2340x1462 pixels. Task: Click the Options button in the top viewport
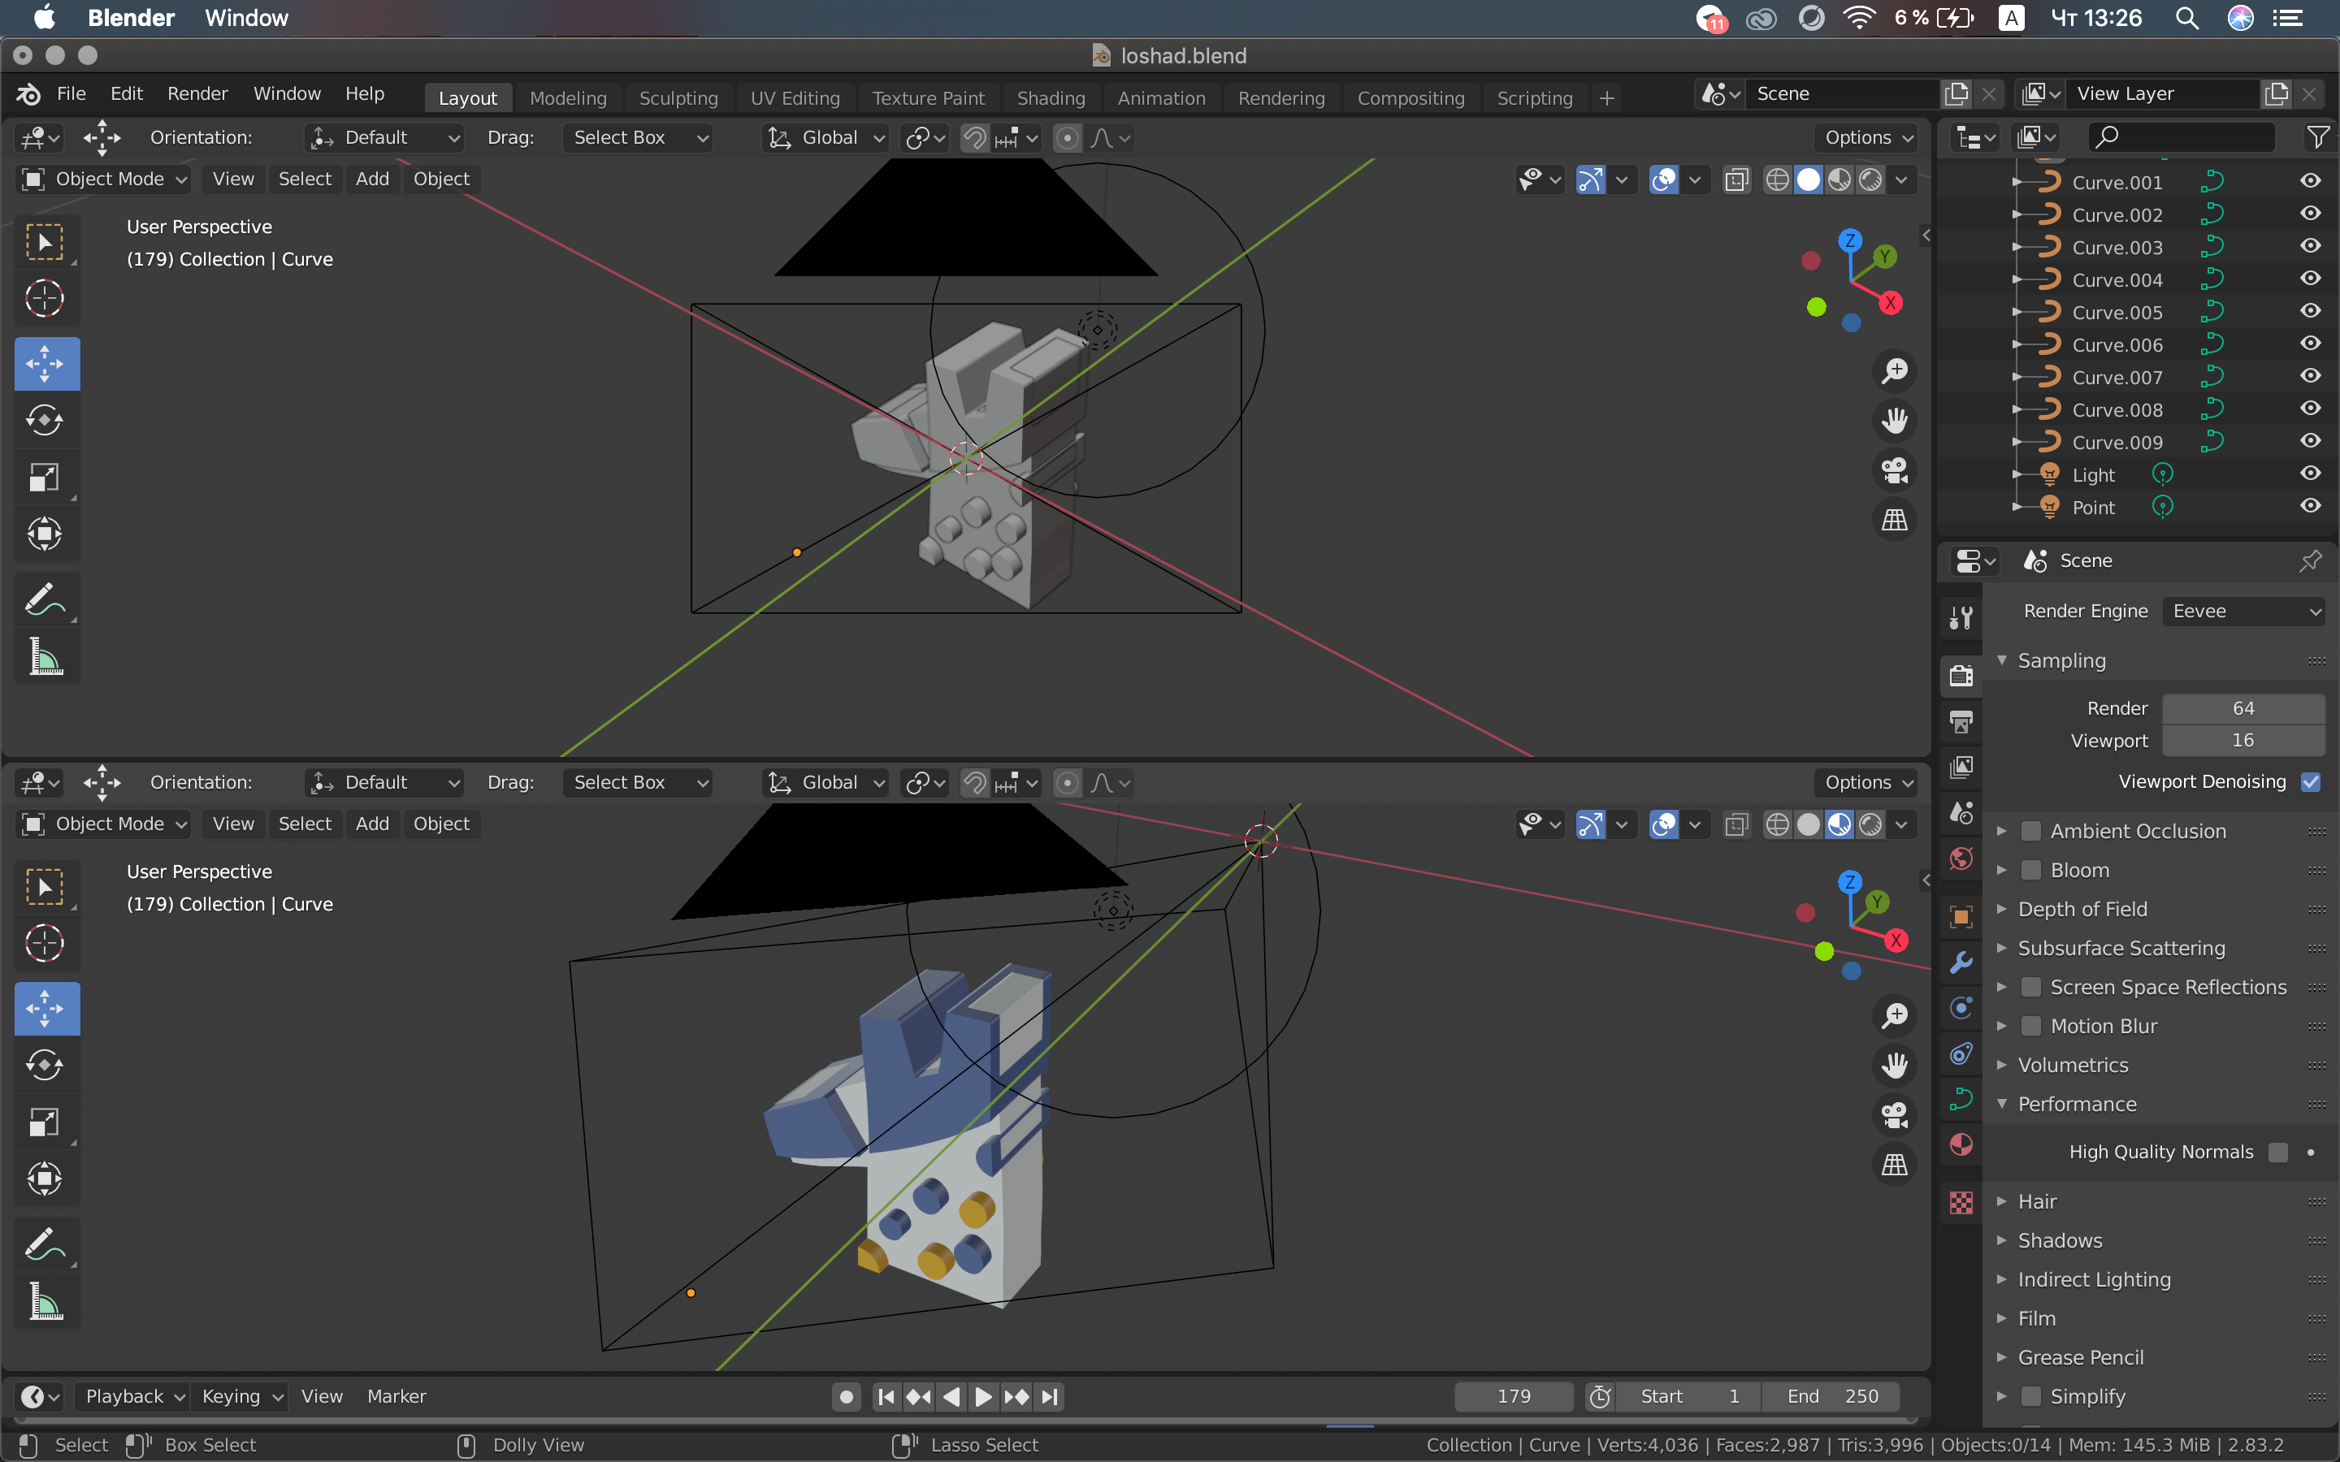(1867, 137)
